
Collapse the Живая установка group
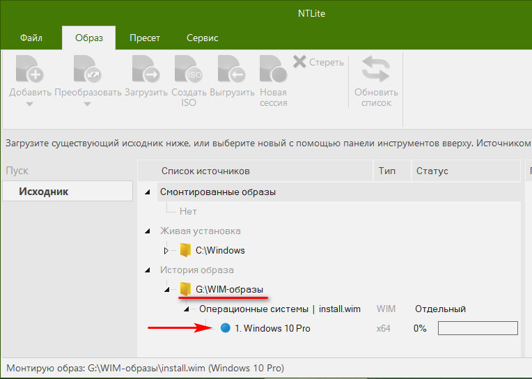pos(148,231)
